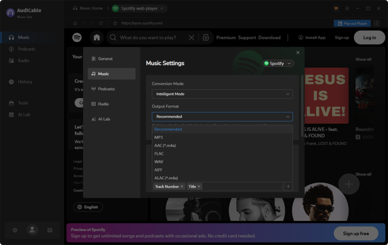
Task: Go back with the browser back arrow
Action: pyautogui.click(x=84, y=23)
